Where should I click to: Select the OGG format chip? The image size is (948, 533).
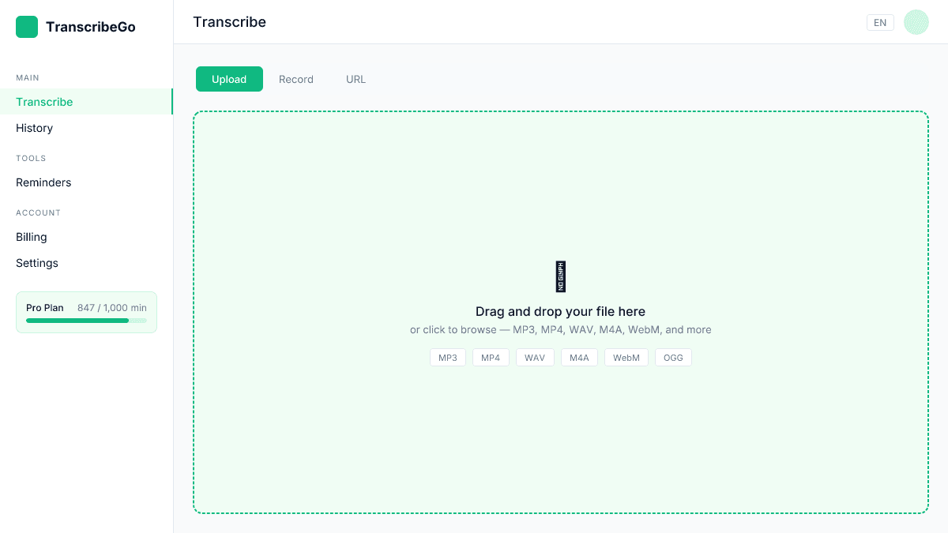click(x=673, y=357)
